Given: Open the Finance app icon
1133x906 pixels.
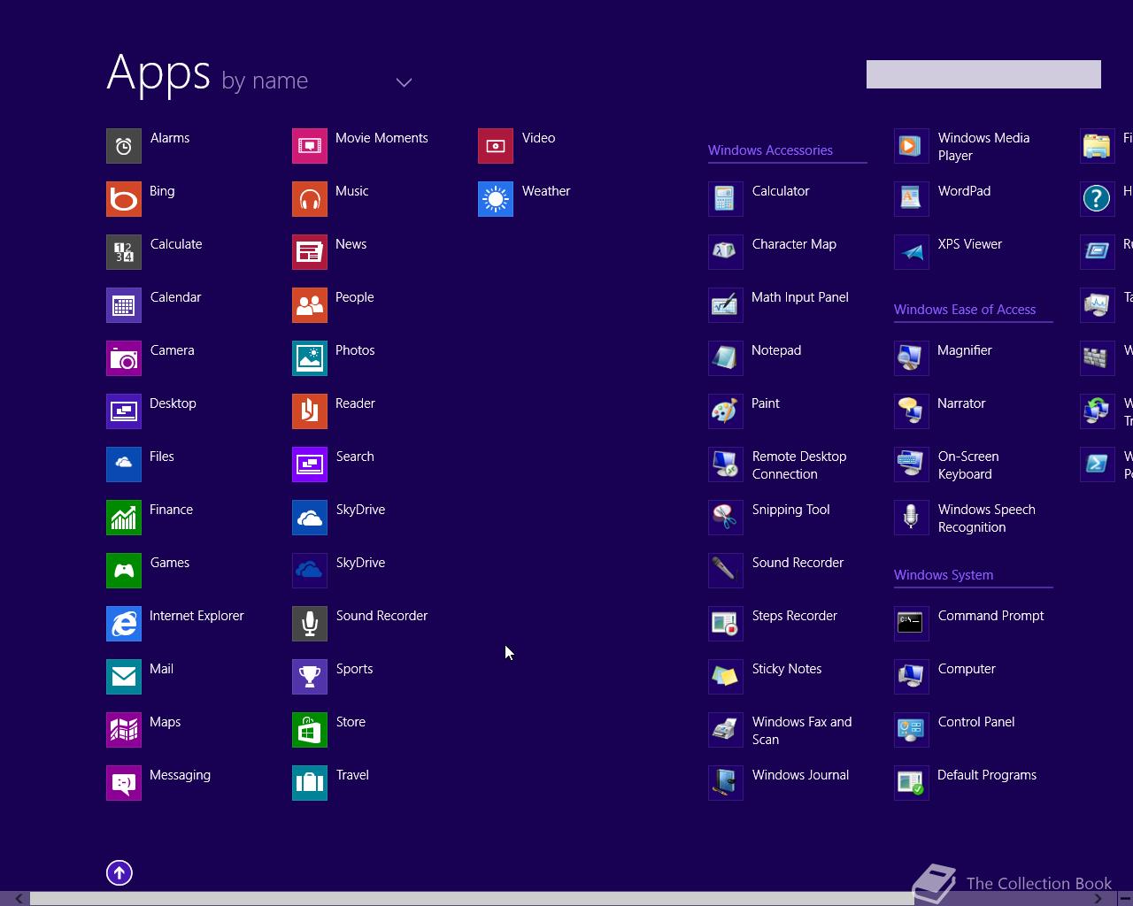Looking at the screenshot, I should pyautogui.click(x=124, y=518).
